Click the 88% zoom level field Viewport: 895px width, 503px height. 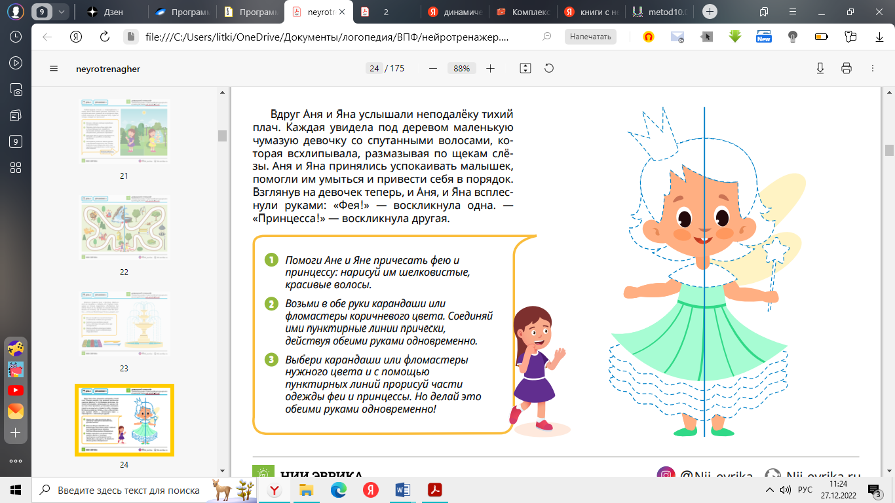(461, 68)
